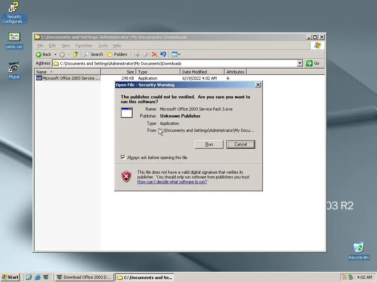Click the folder icon in title bar

(x=37, y=37)
